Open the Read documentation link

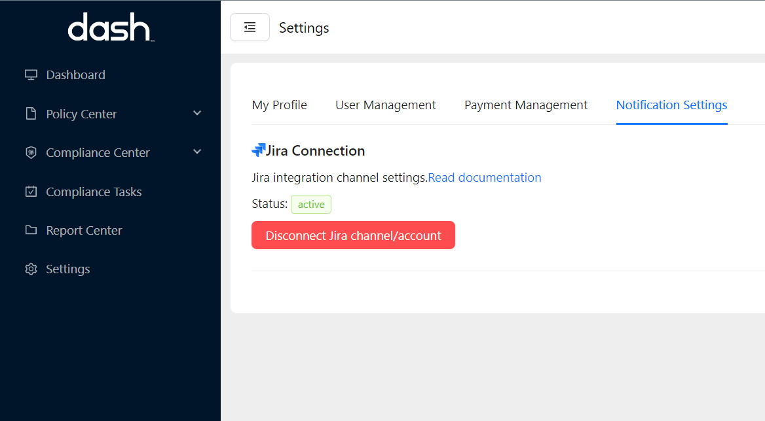coord(485,177)
